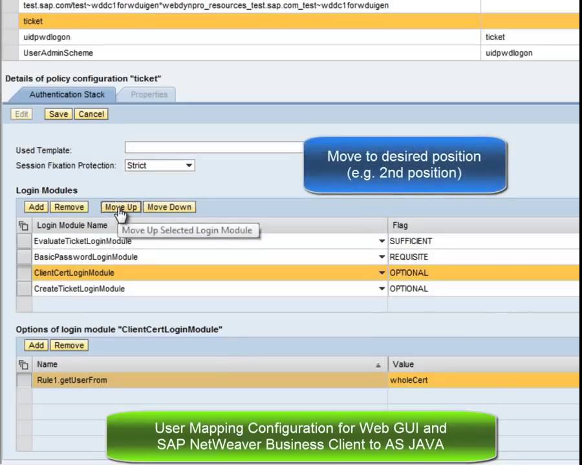Switch to the Properties tab
This screenshot has height=465, width=582.
point(149,94)
